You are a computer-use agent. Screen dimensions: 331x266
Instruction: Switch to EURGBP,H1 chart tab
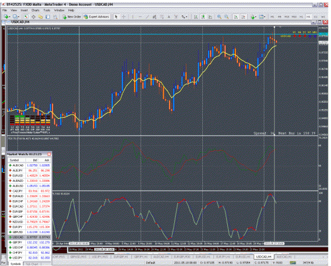click(x=121, y=256)
